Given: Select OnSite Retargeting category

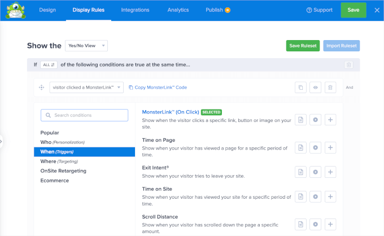Looking at the screenshot, I should 63,171.
